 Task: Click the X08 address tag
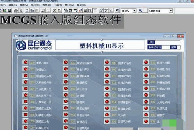32,115
